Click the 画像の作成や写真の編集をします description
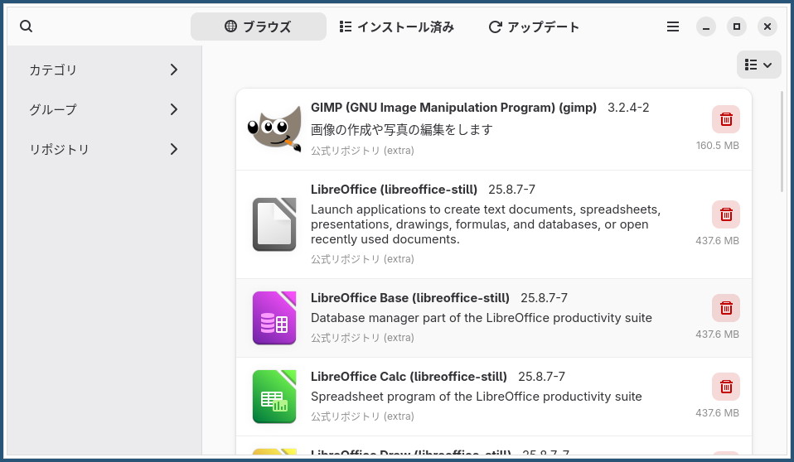The height and width of the screenshot is (462, 794). pyautogui.click(x=401, y=130)
